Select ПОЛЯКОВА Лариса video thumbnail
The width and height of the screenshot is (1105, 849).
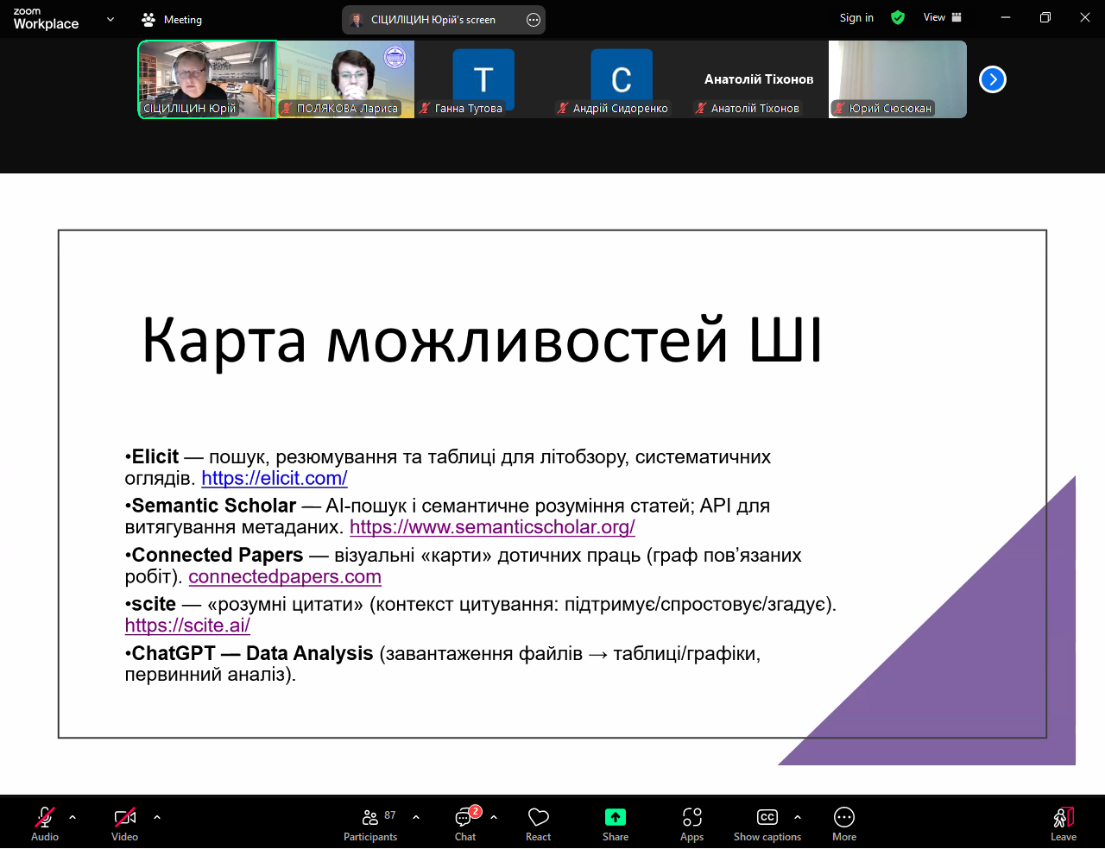(x=345, y=79)
